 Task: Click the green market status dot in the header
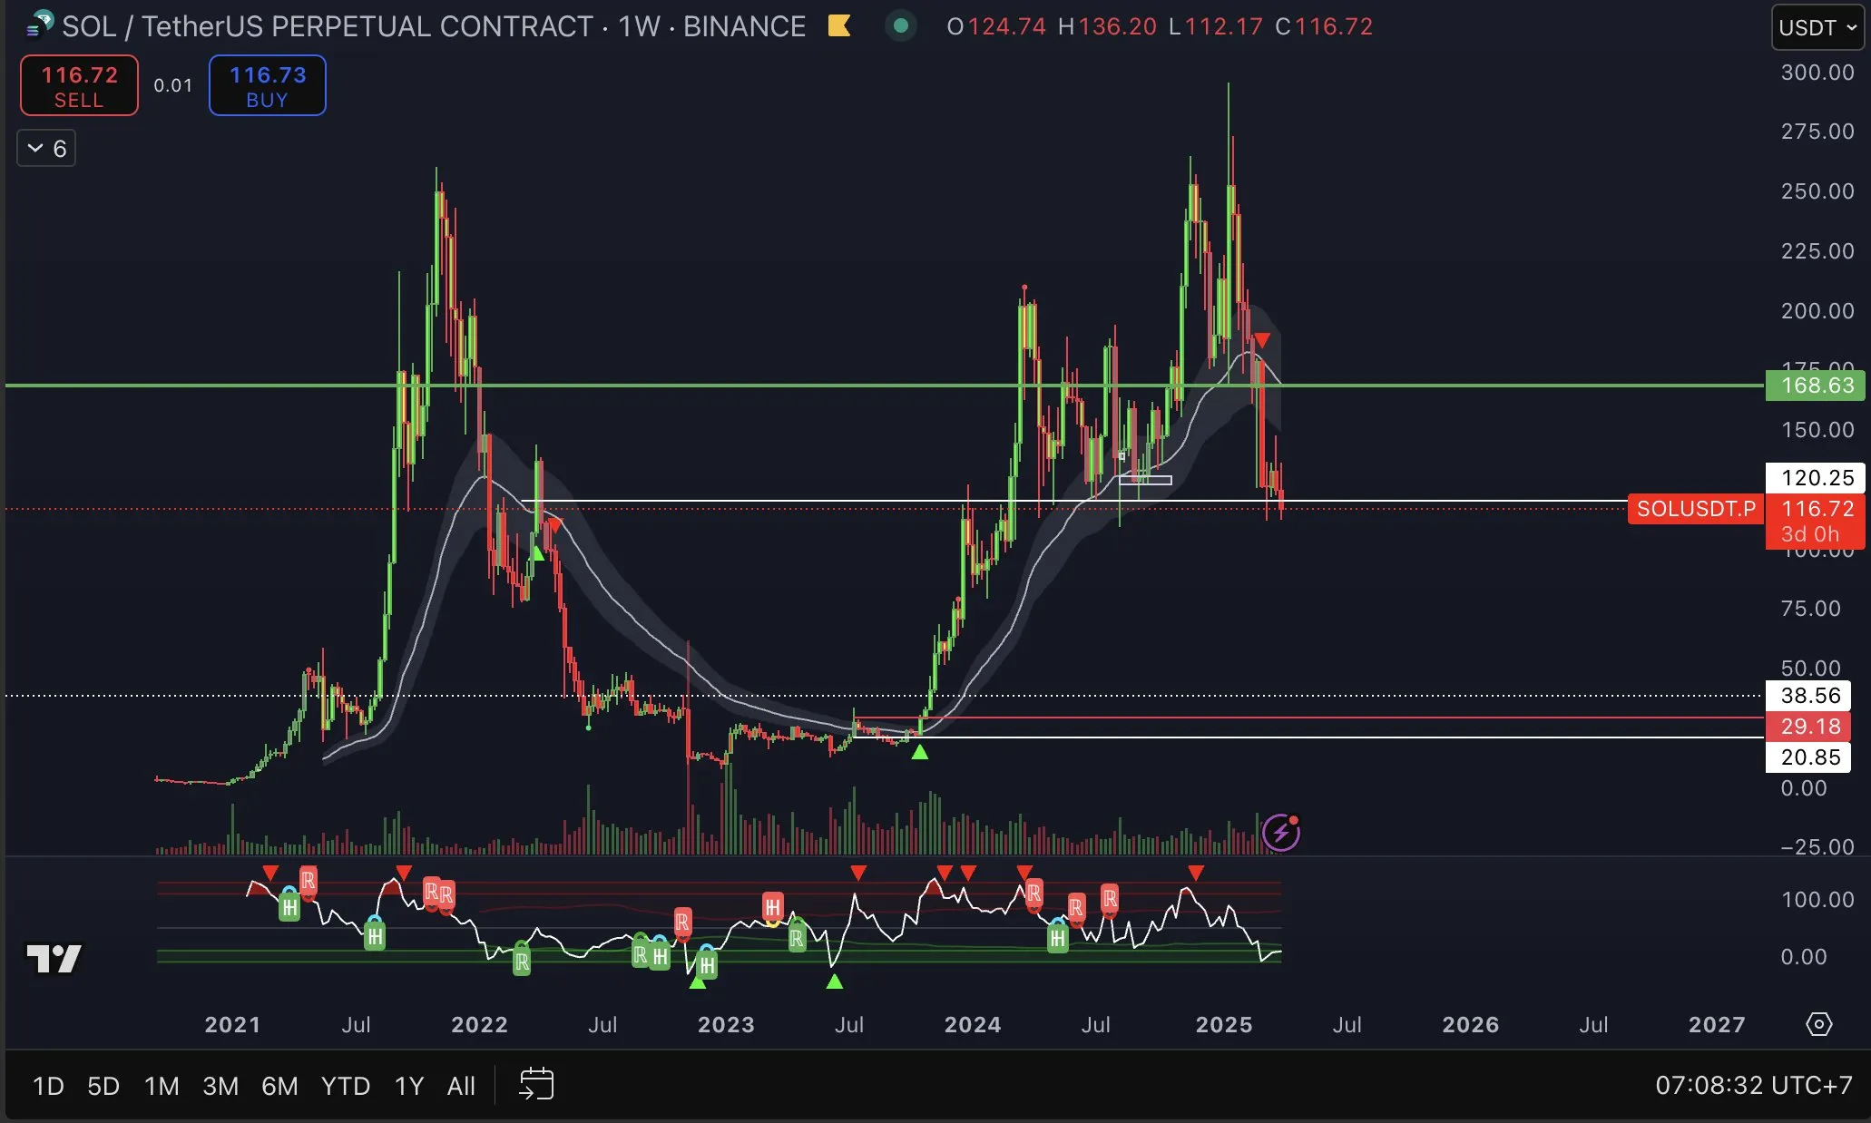(x=901, y=27)
